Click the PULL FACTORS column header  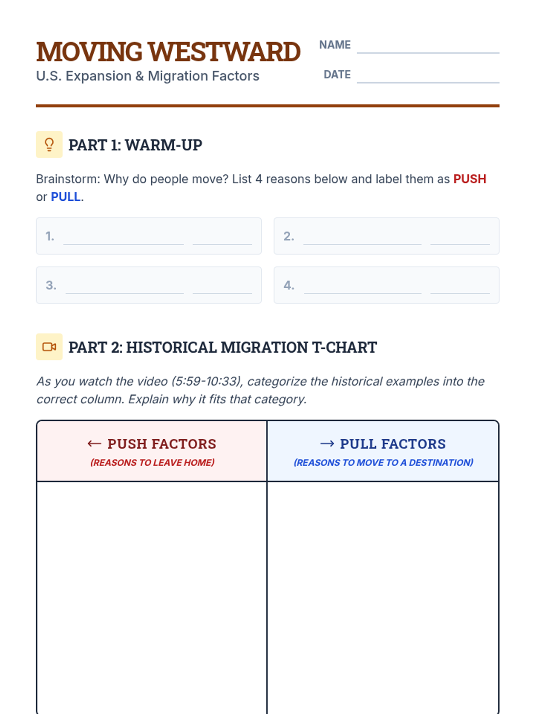click(x=383, y=451)
